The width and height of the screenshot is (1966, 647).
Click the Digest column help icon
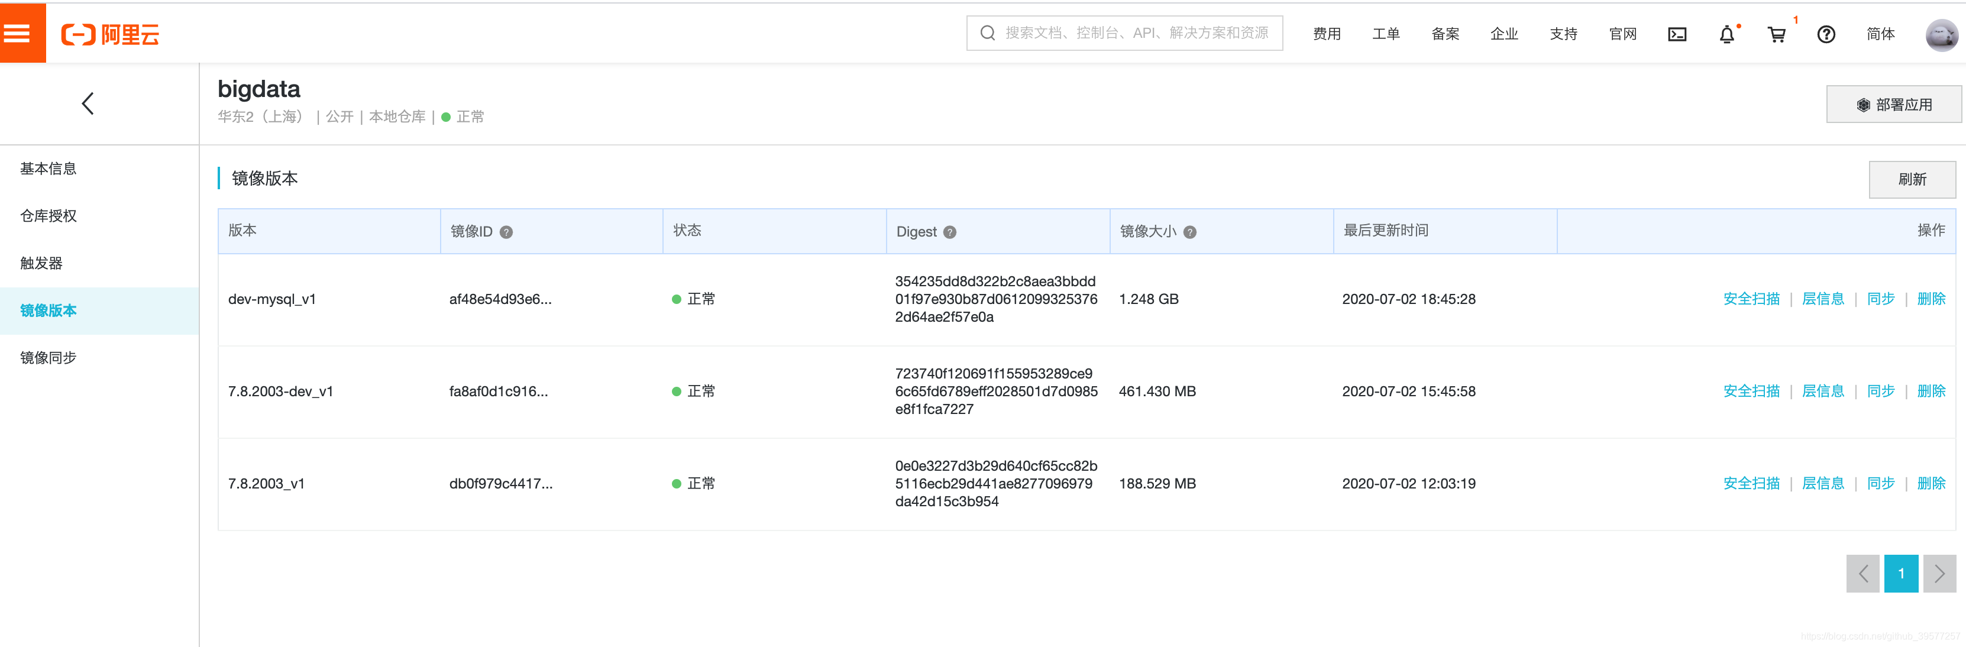tap(949, 232)
